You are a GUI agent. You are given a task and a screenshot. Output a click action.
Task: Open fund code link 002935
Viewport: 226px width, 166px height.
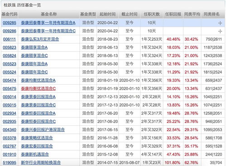(10, 122)
